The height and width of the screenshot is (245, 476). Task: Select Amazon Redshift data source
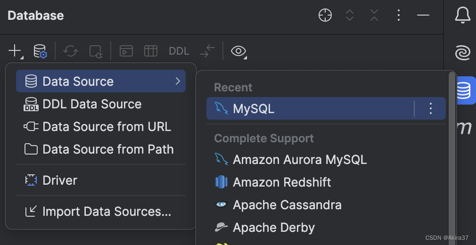tap(326, 182)
